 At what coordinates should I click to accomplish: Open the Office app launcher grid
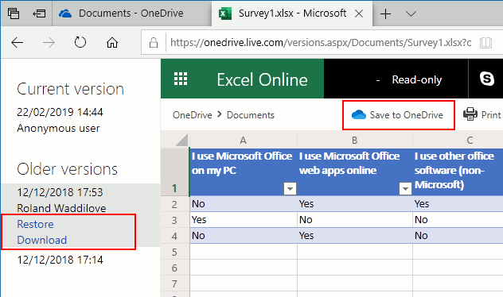181,79
